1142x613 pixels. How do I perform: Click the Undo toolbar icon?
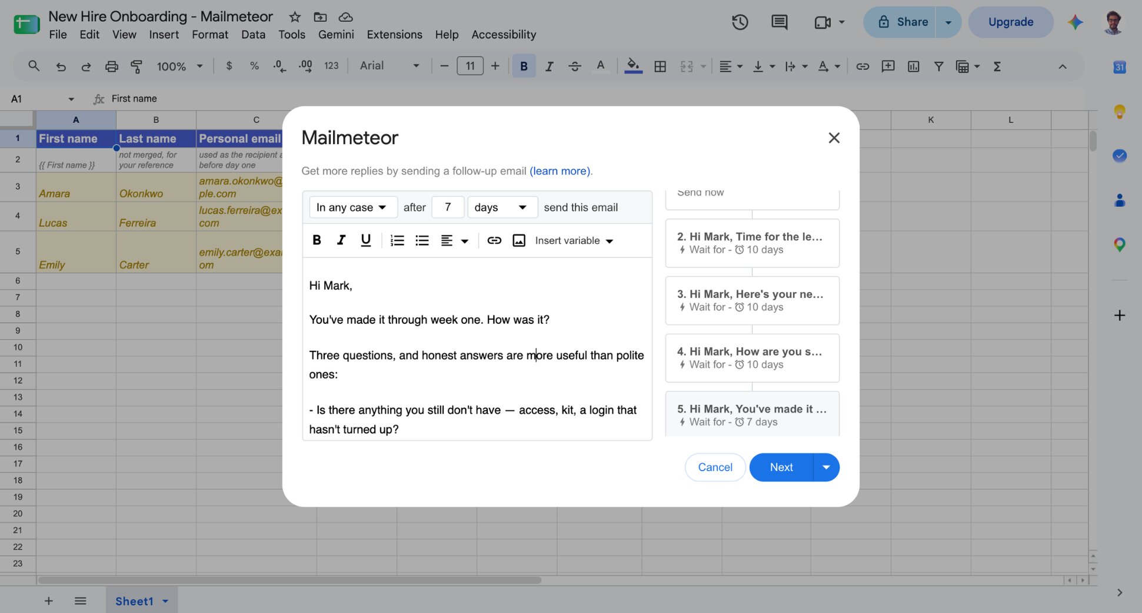(x=61, y=66)
